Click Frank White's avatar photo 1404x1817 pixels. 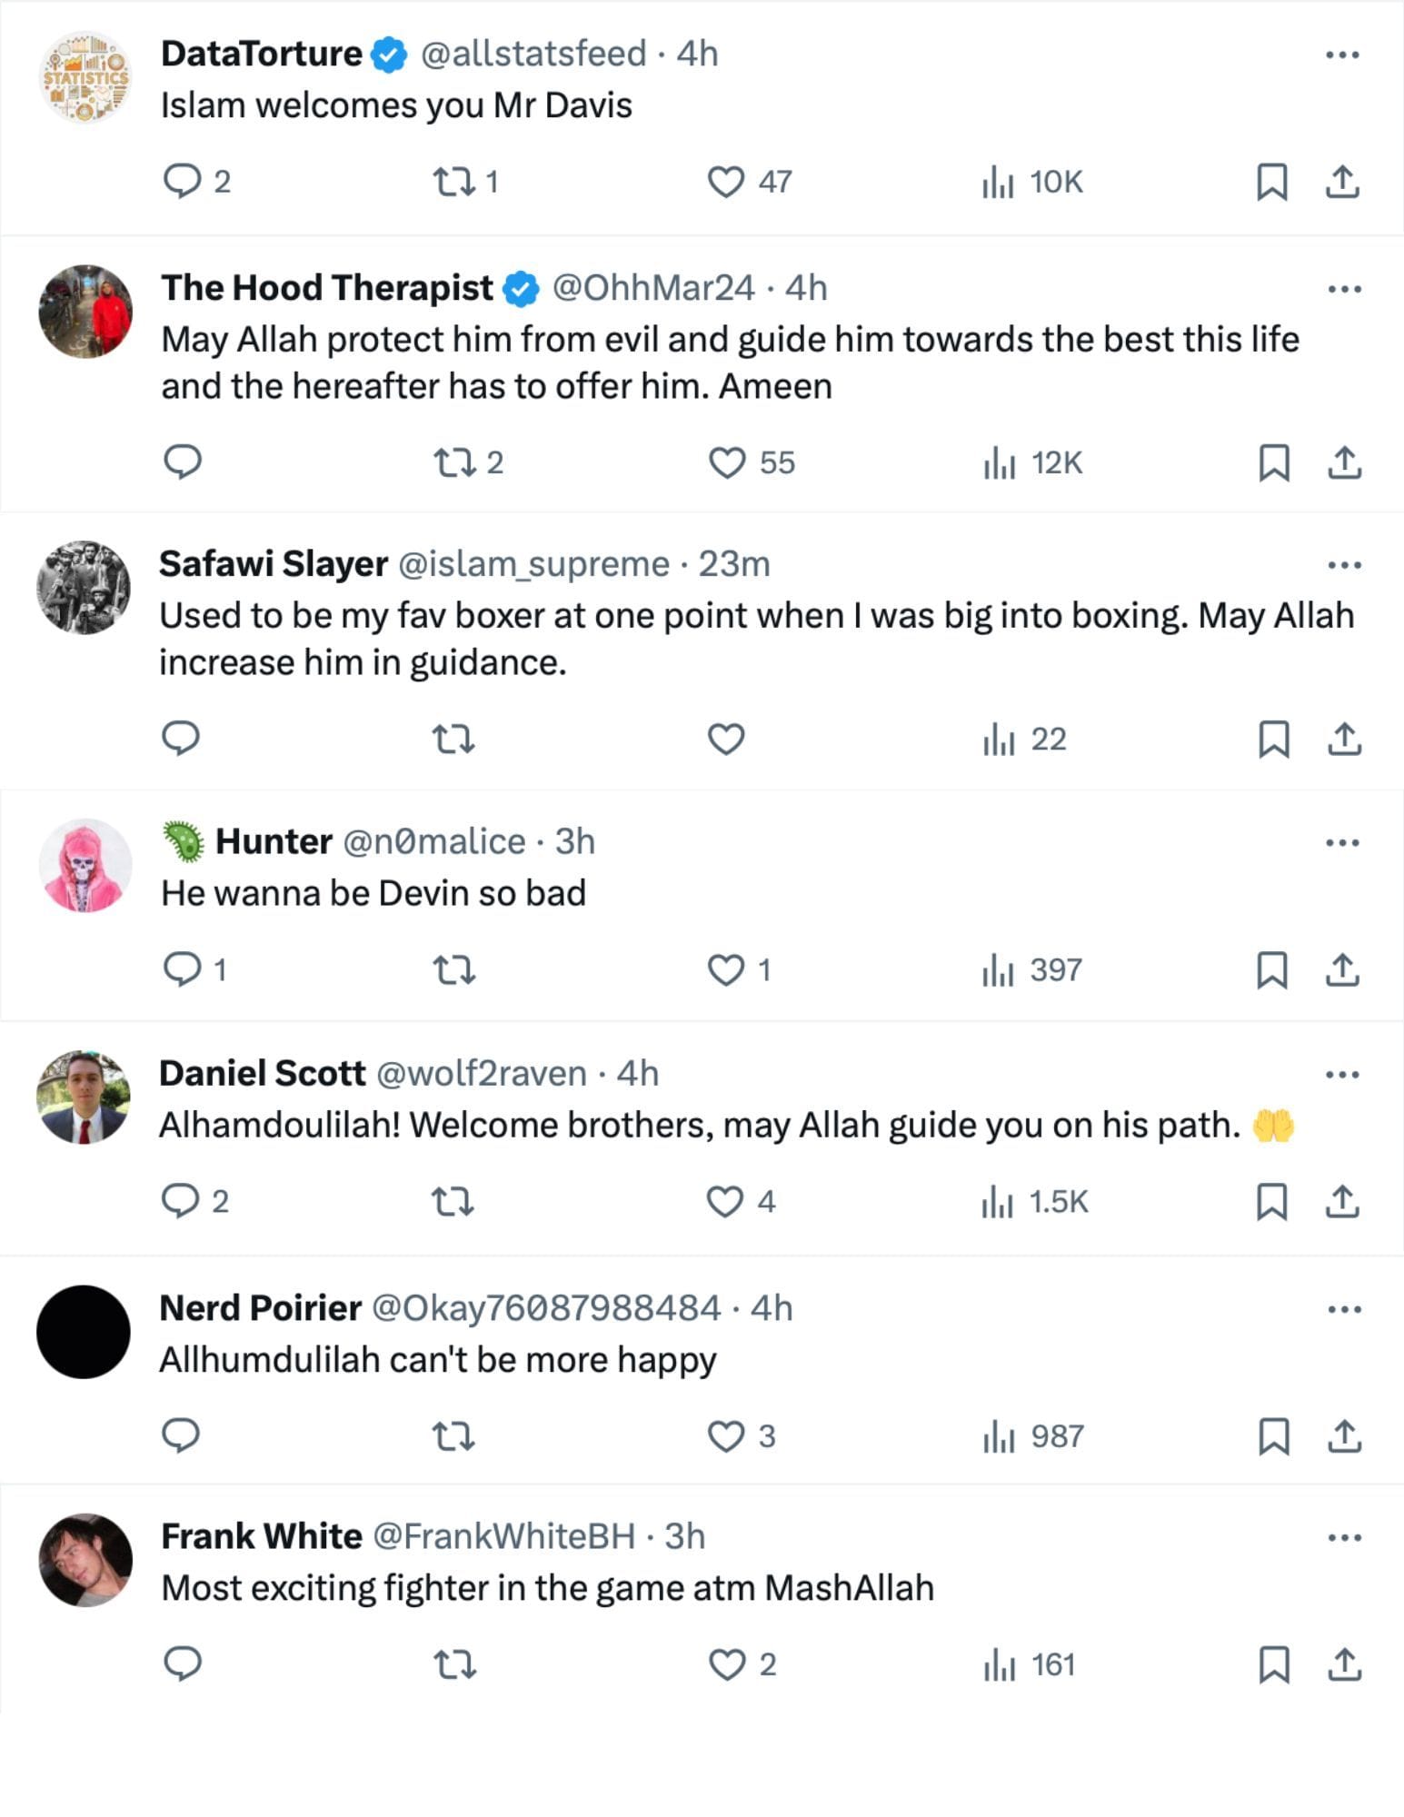(x=85, y=1559)
